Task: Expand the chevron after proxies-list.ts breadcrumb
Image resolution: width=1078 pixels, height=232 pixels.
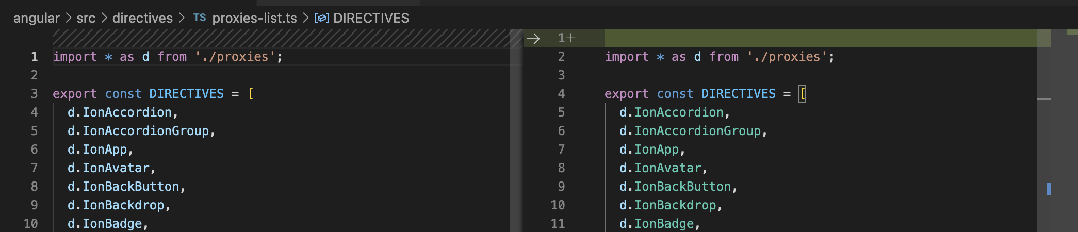Action: [x=305, y=18]
